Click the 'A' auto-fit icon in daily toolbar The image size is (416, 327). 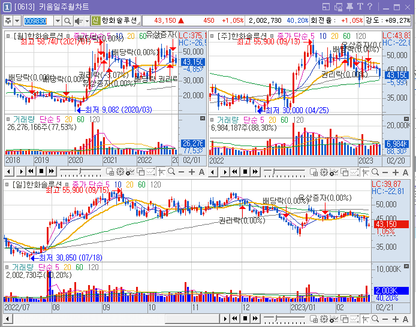coord(405,319)
